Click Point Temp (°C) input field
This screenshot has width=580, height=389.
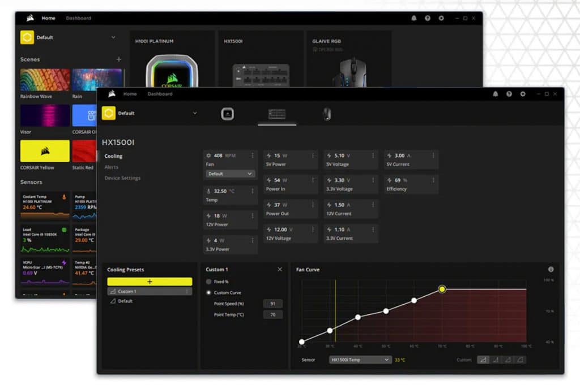[272, 315]
